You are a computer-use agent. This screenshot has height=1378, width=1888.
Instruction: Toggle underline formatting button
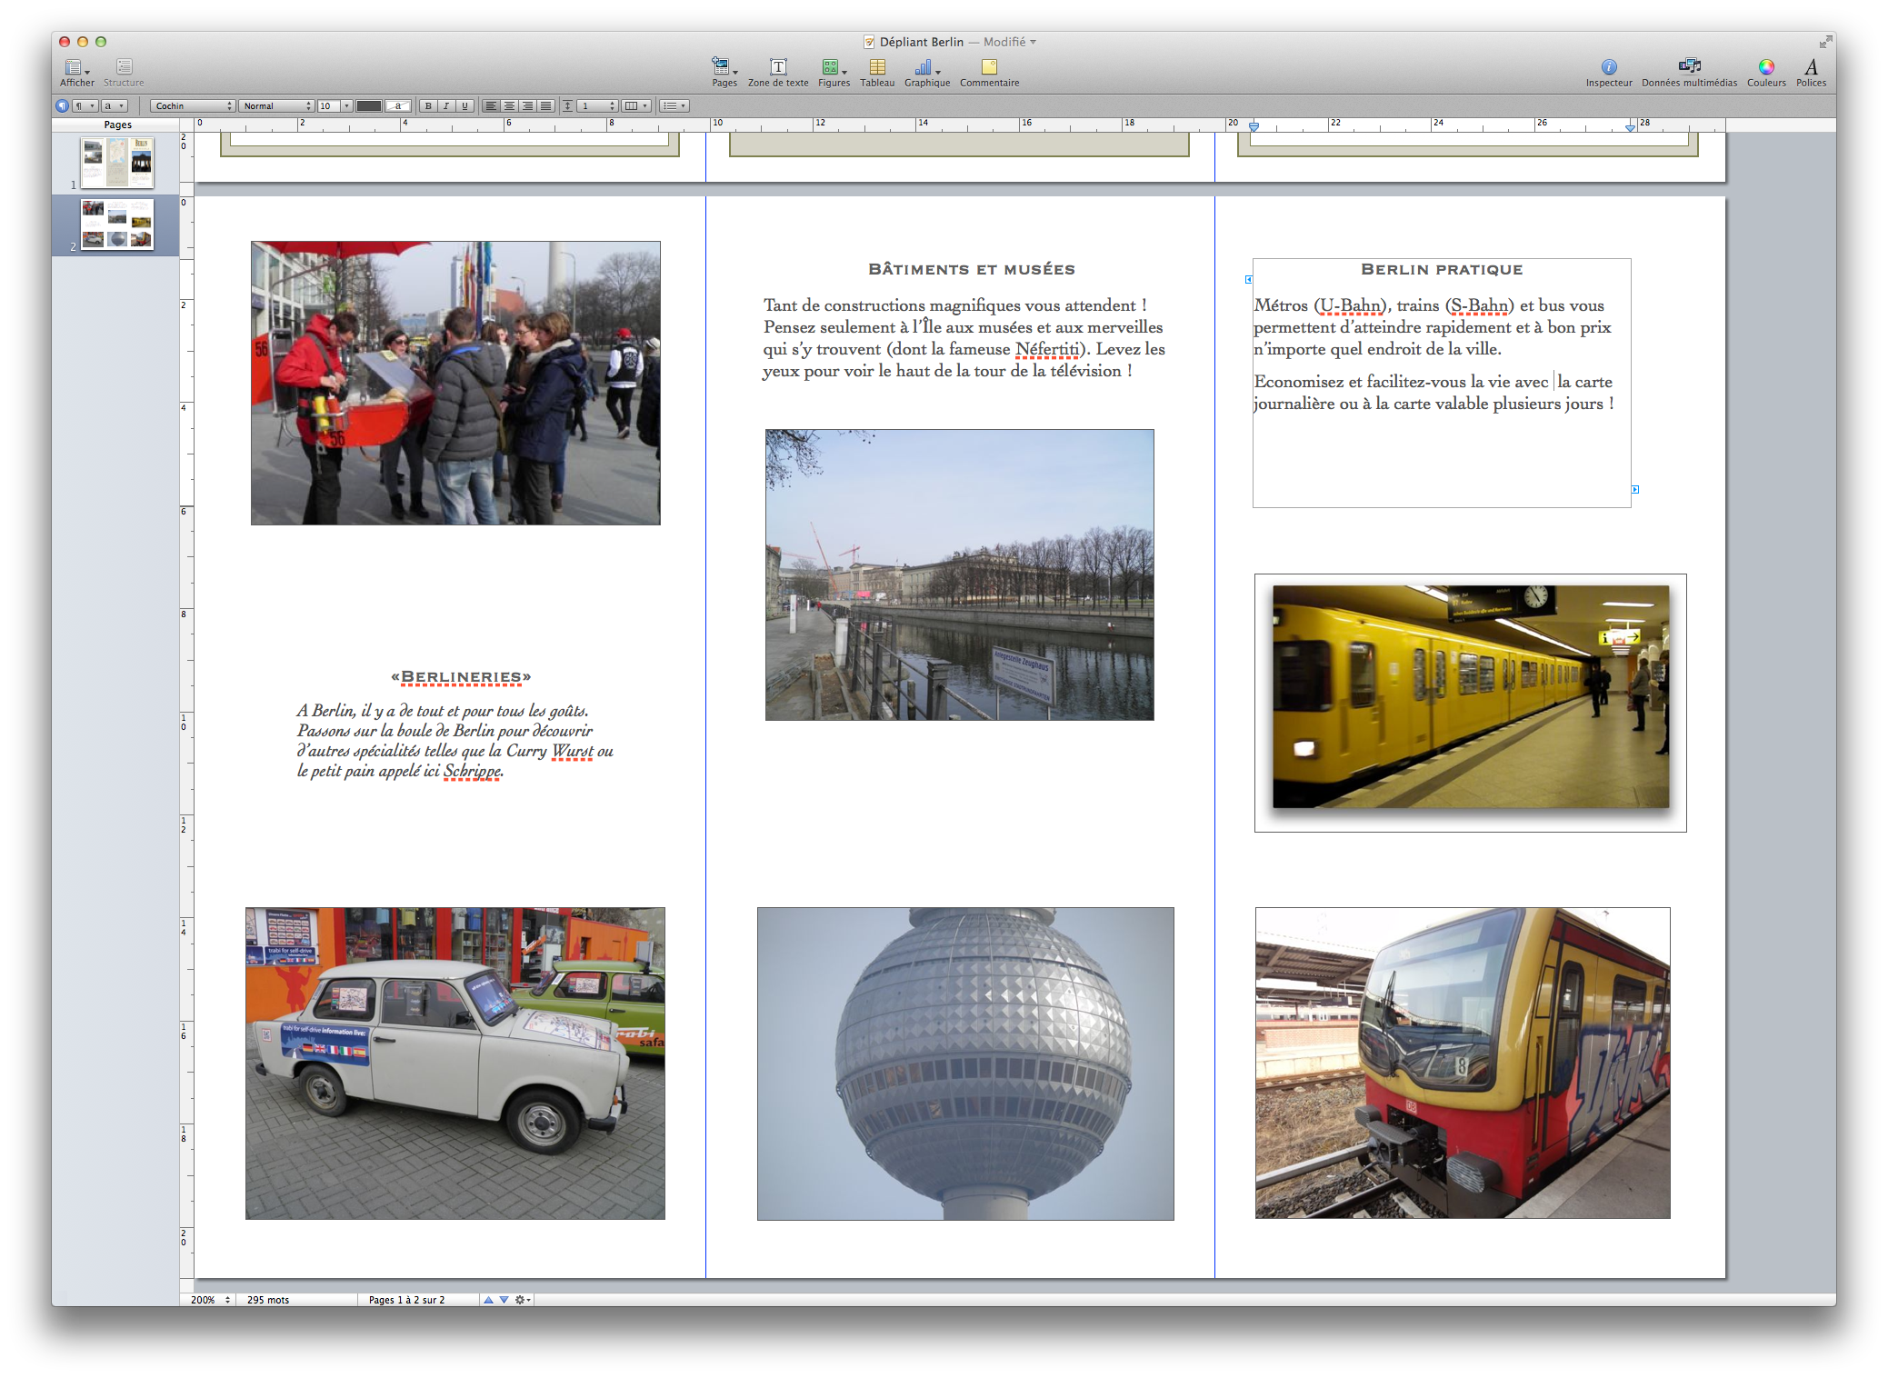click(465, 105)
